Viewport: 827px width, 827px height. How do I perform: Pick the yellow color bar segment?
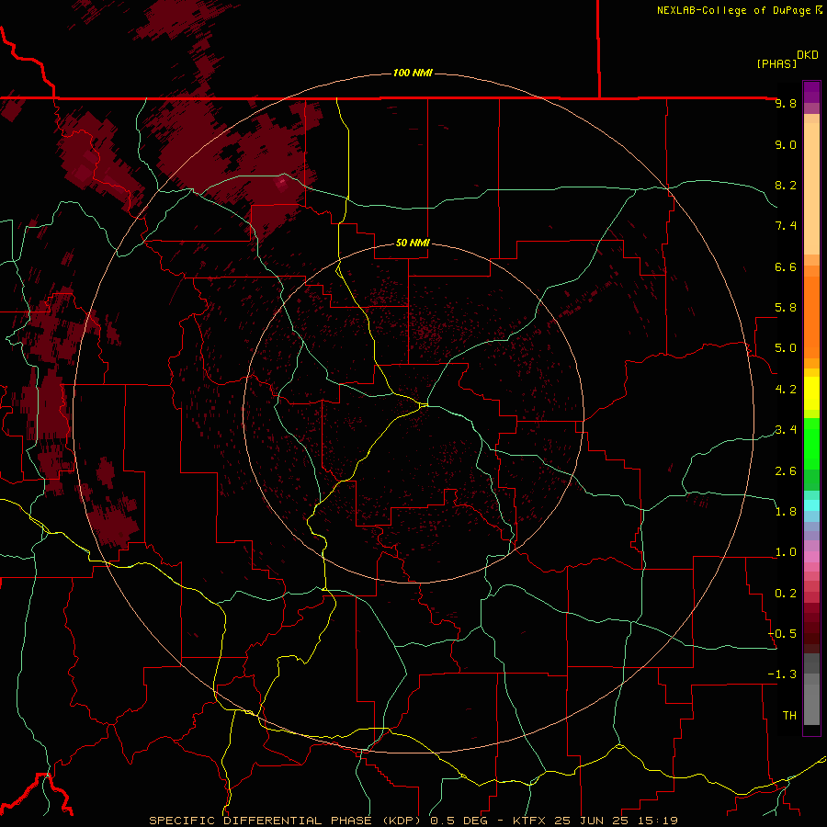[x=811, y=393]
